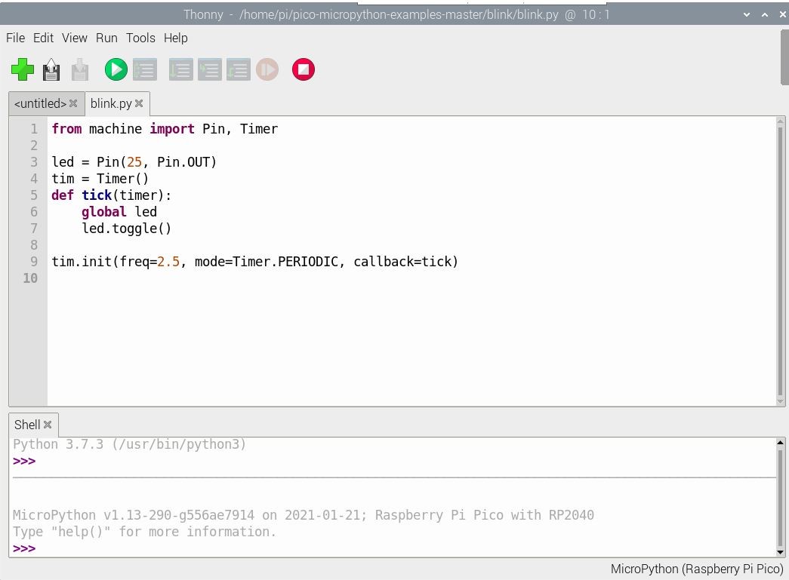
Task: Open the Tools menu
Action: pos(140,38)
